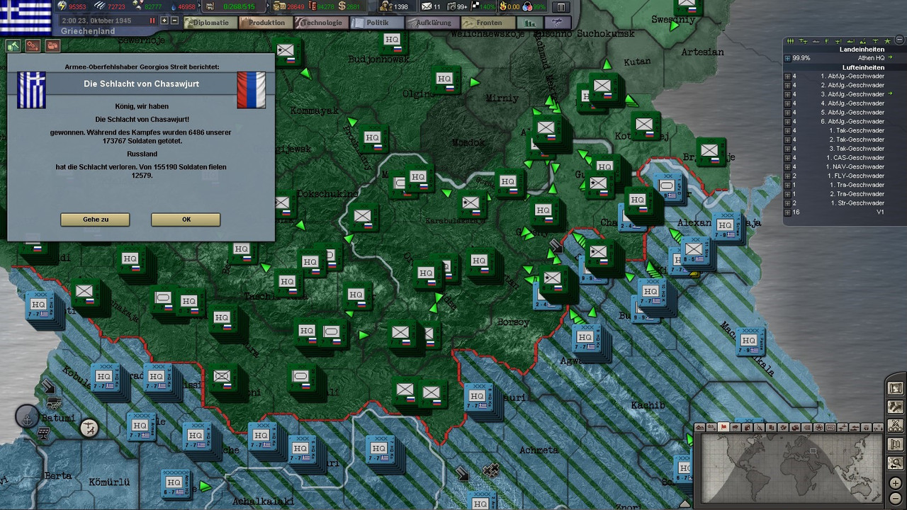
Task: Open the Politik tab
Action: click(378, 23)
